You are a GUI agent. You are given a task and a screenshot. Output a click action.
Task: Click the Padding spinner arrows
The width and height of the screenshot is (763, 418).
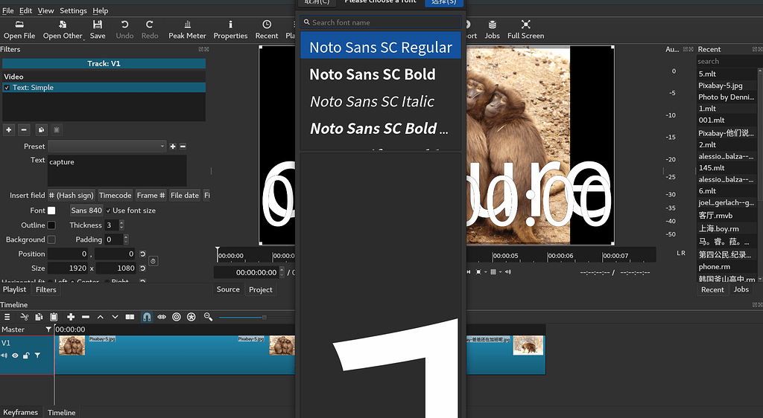coord(126,239)
